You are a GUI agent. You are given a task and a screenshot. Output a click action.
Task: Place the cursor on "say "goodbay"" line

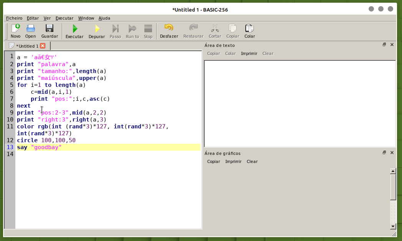point(39,147)
